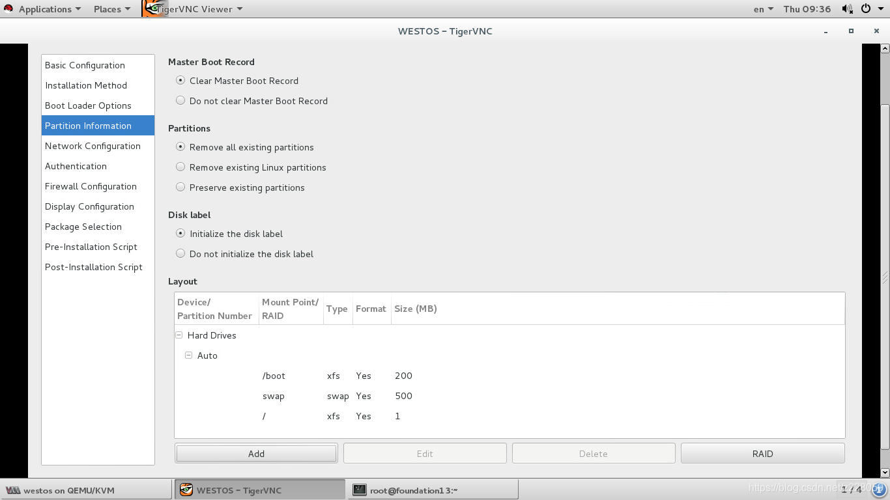Open Basic Configuration section

pos(98,65)
